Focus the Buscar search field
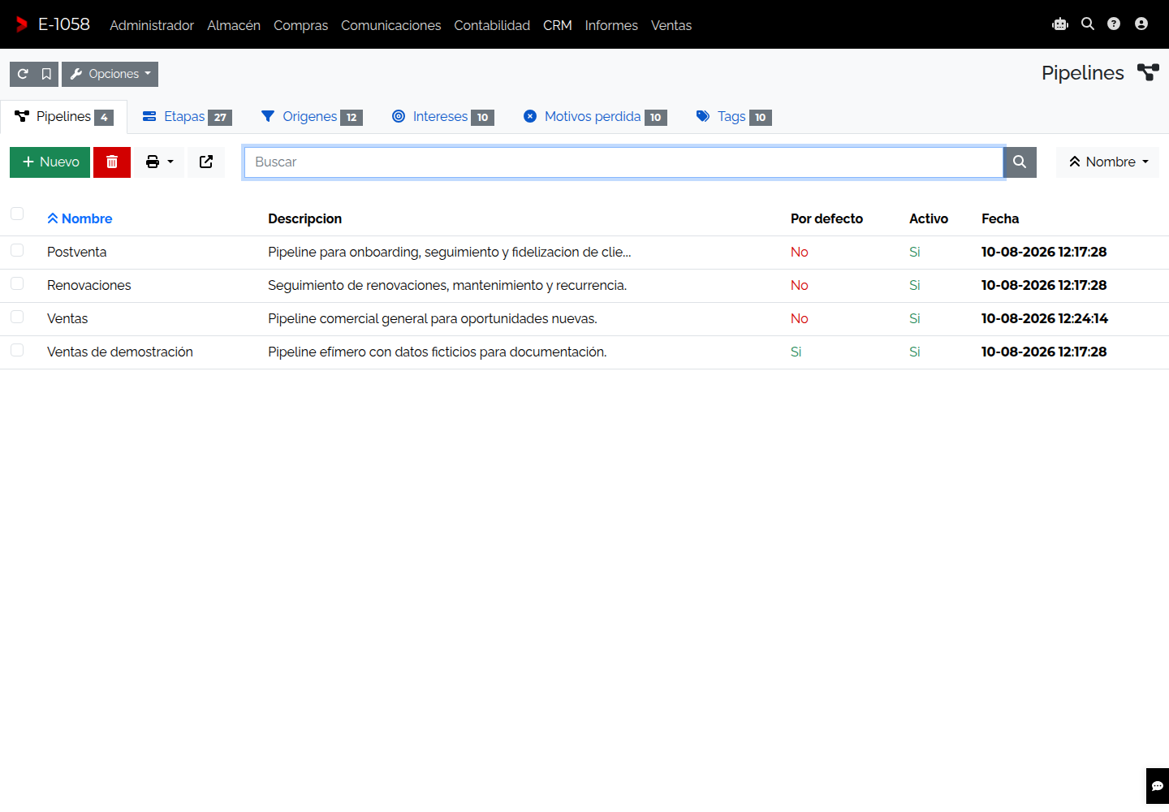 click(623, 162)
